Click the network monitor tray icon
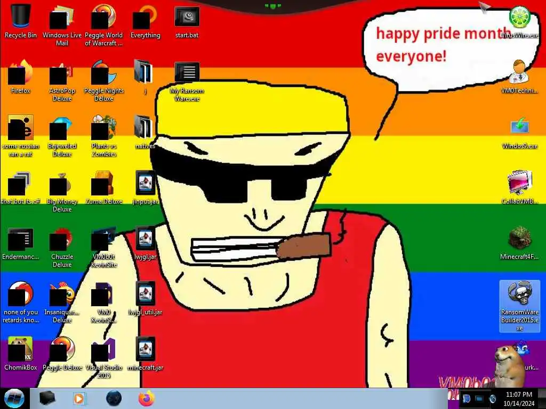Image resolution: width=546 pixels, height=409 pixels. [x=479, y=398]
